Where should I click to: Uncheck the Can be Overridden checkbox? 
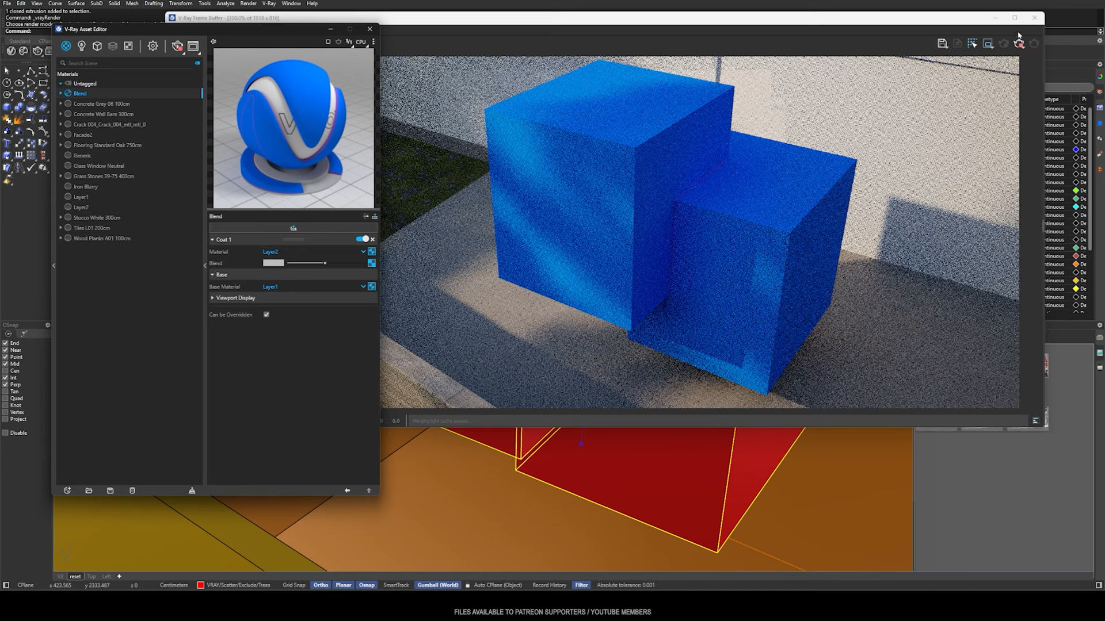click(266, 315)
